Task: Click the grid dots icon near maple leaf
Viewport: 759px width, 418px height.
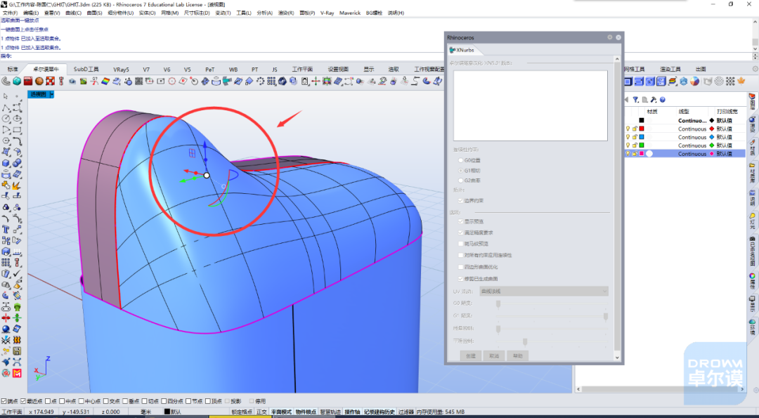Action: [x=730, y=81]
